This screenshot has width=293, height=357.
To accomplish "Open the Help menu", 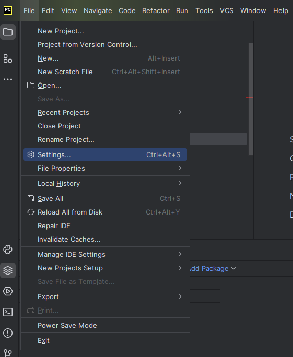I will (280, 11).
